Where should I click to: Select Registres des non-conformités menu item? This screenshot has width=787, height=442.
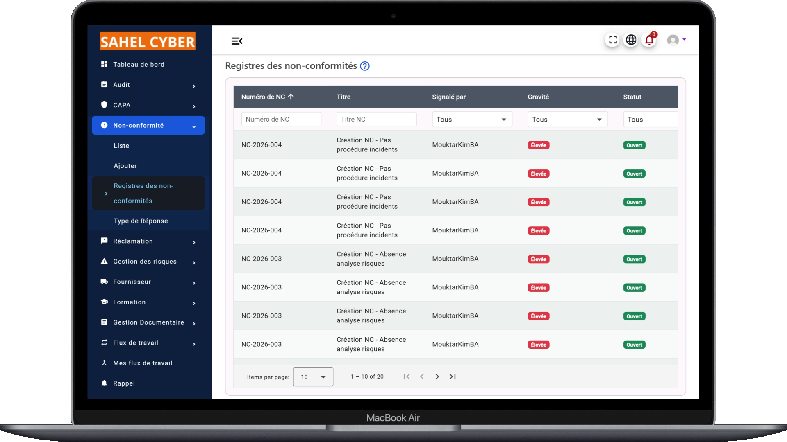(x=148, y=193)
